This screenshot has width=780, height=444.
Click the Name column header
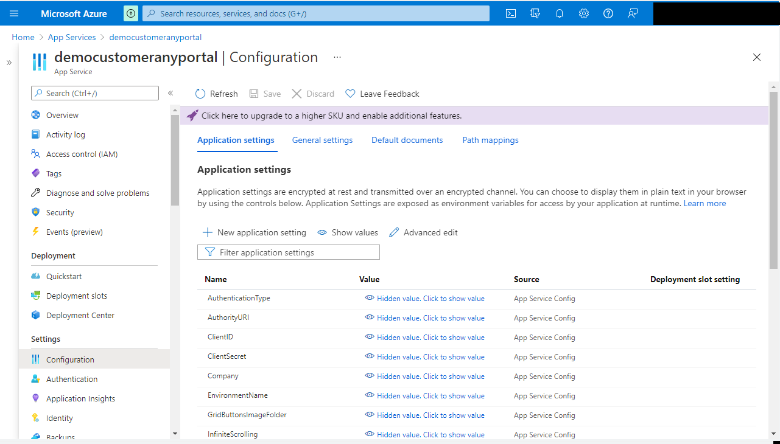point(216,279)
